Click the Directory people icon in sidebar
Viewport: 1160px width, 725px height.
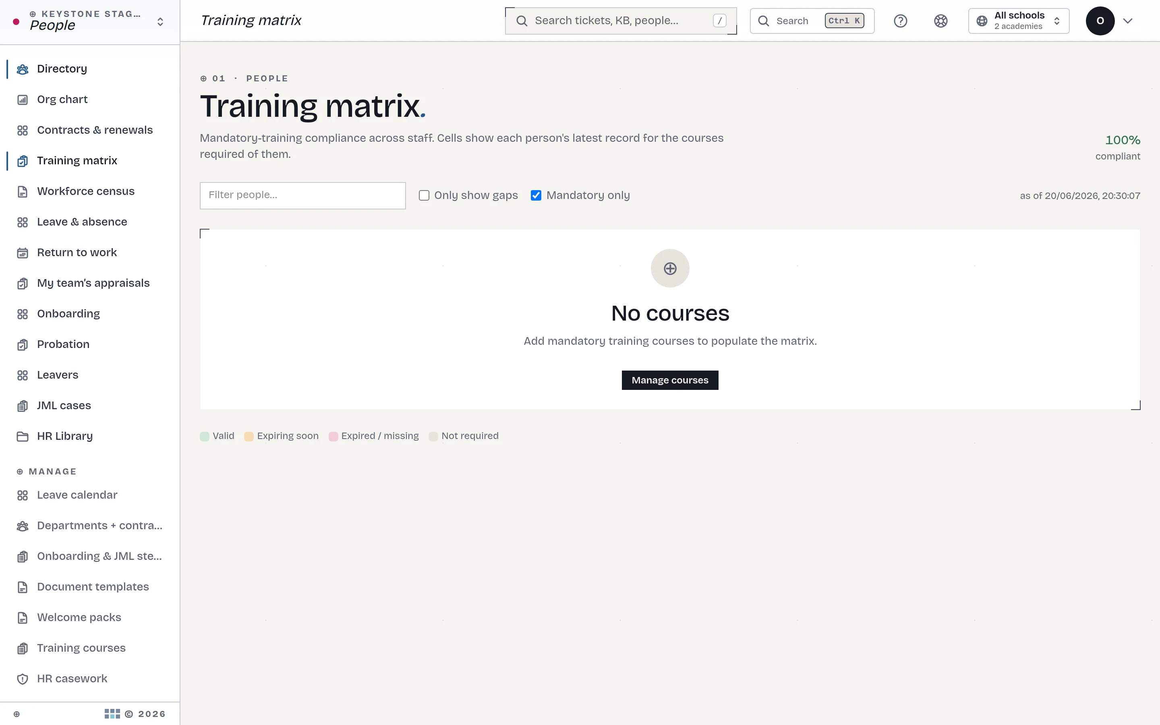coord(23,69)
